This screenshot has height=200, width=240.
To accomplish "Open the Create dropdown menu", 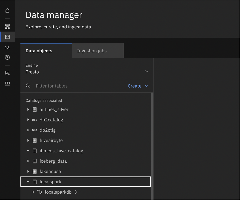I will point(138,86).
